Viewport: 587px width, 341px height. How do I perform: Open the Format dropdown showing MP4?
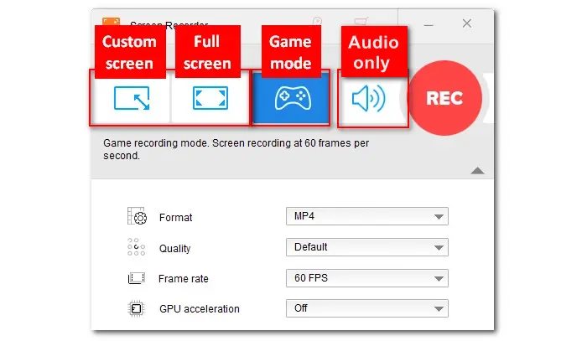click(367, 216)
